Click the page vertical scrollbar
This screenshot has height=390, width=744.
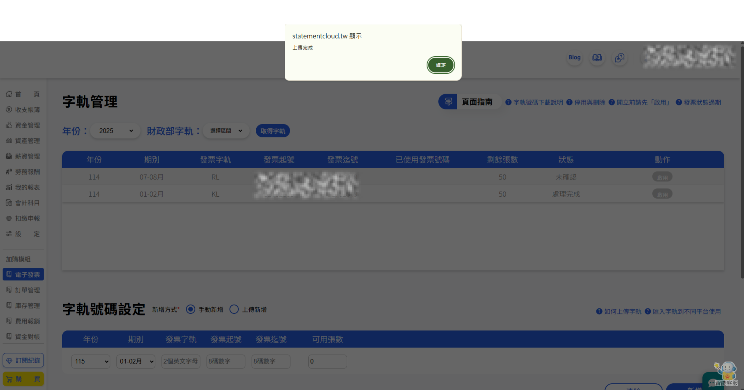pyautogui.click(x=742, y=163)
